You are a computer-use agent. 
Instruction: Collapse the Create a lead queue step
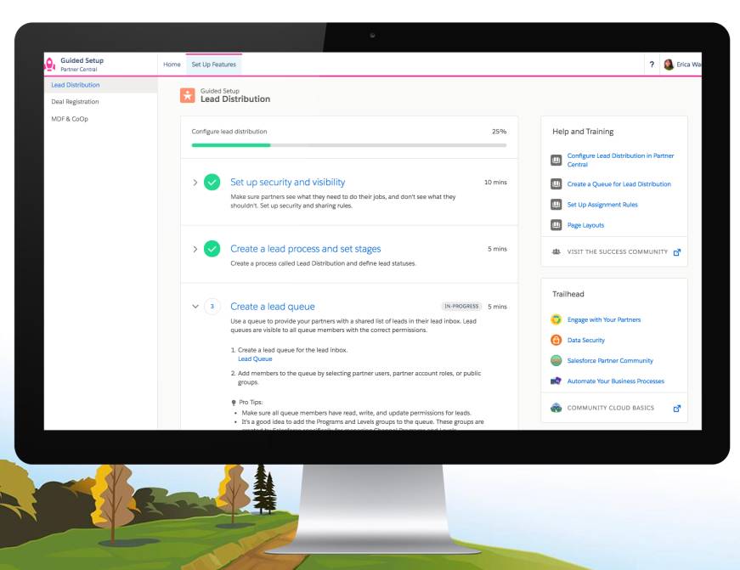pyautogui.click(x=195, y=306)
